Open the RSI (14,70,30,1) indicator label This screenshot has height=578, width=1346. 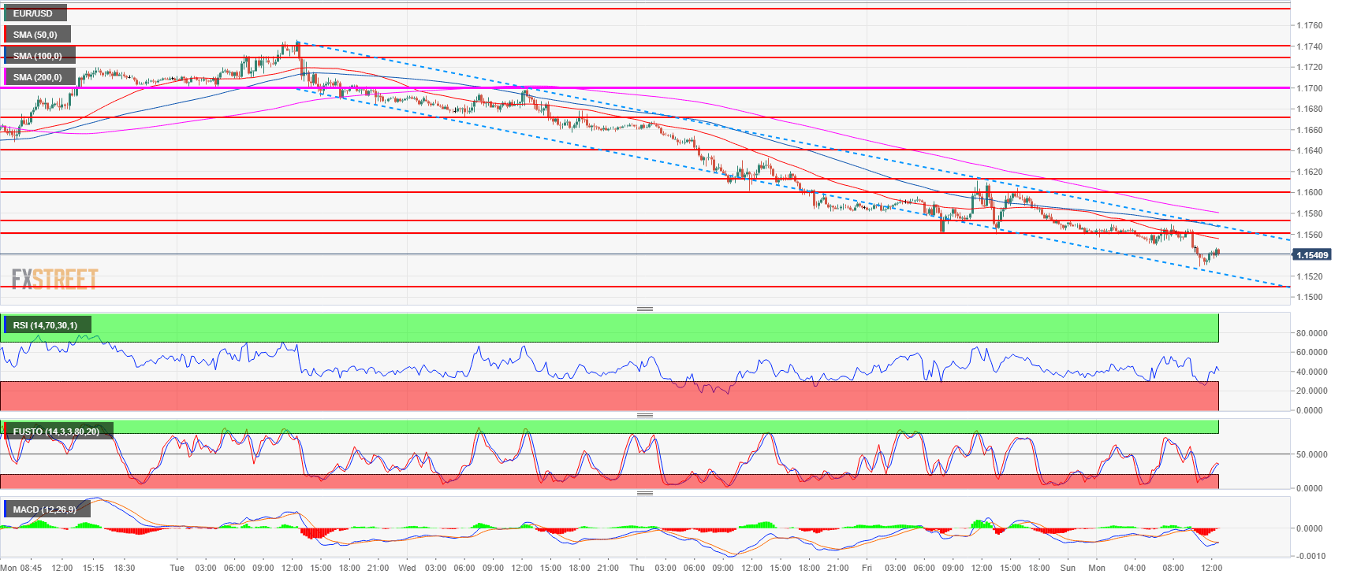(46, 324)
